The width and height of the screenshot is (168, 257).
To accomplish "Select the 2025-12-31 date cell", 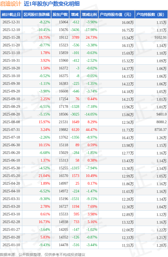I will pos(11,22).
